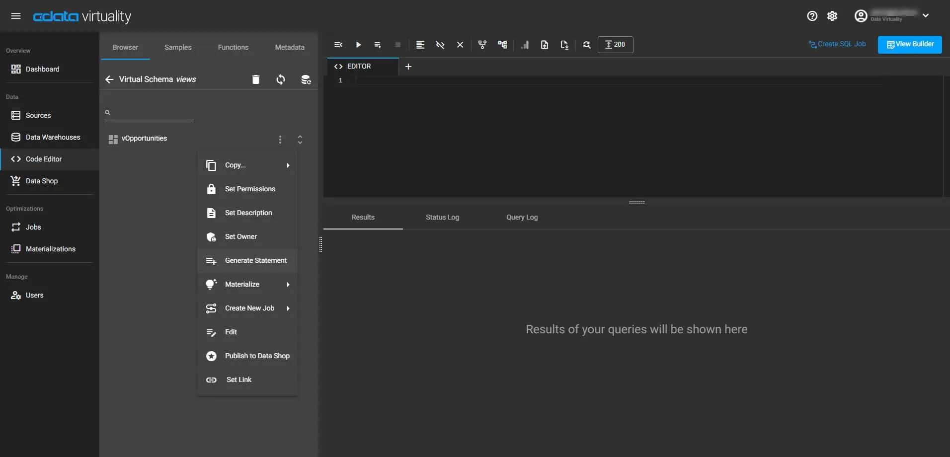Click the delete trash icon for Virtual Schema
The height and width of the screenshot is (457, 950).
[255, 79]
